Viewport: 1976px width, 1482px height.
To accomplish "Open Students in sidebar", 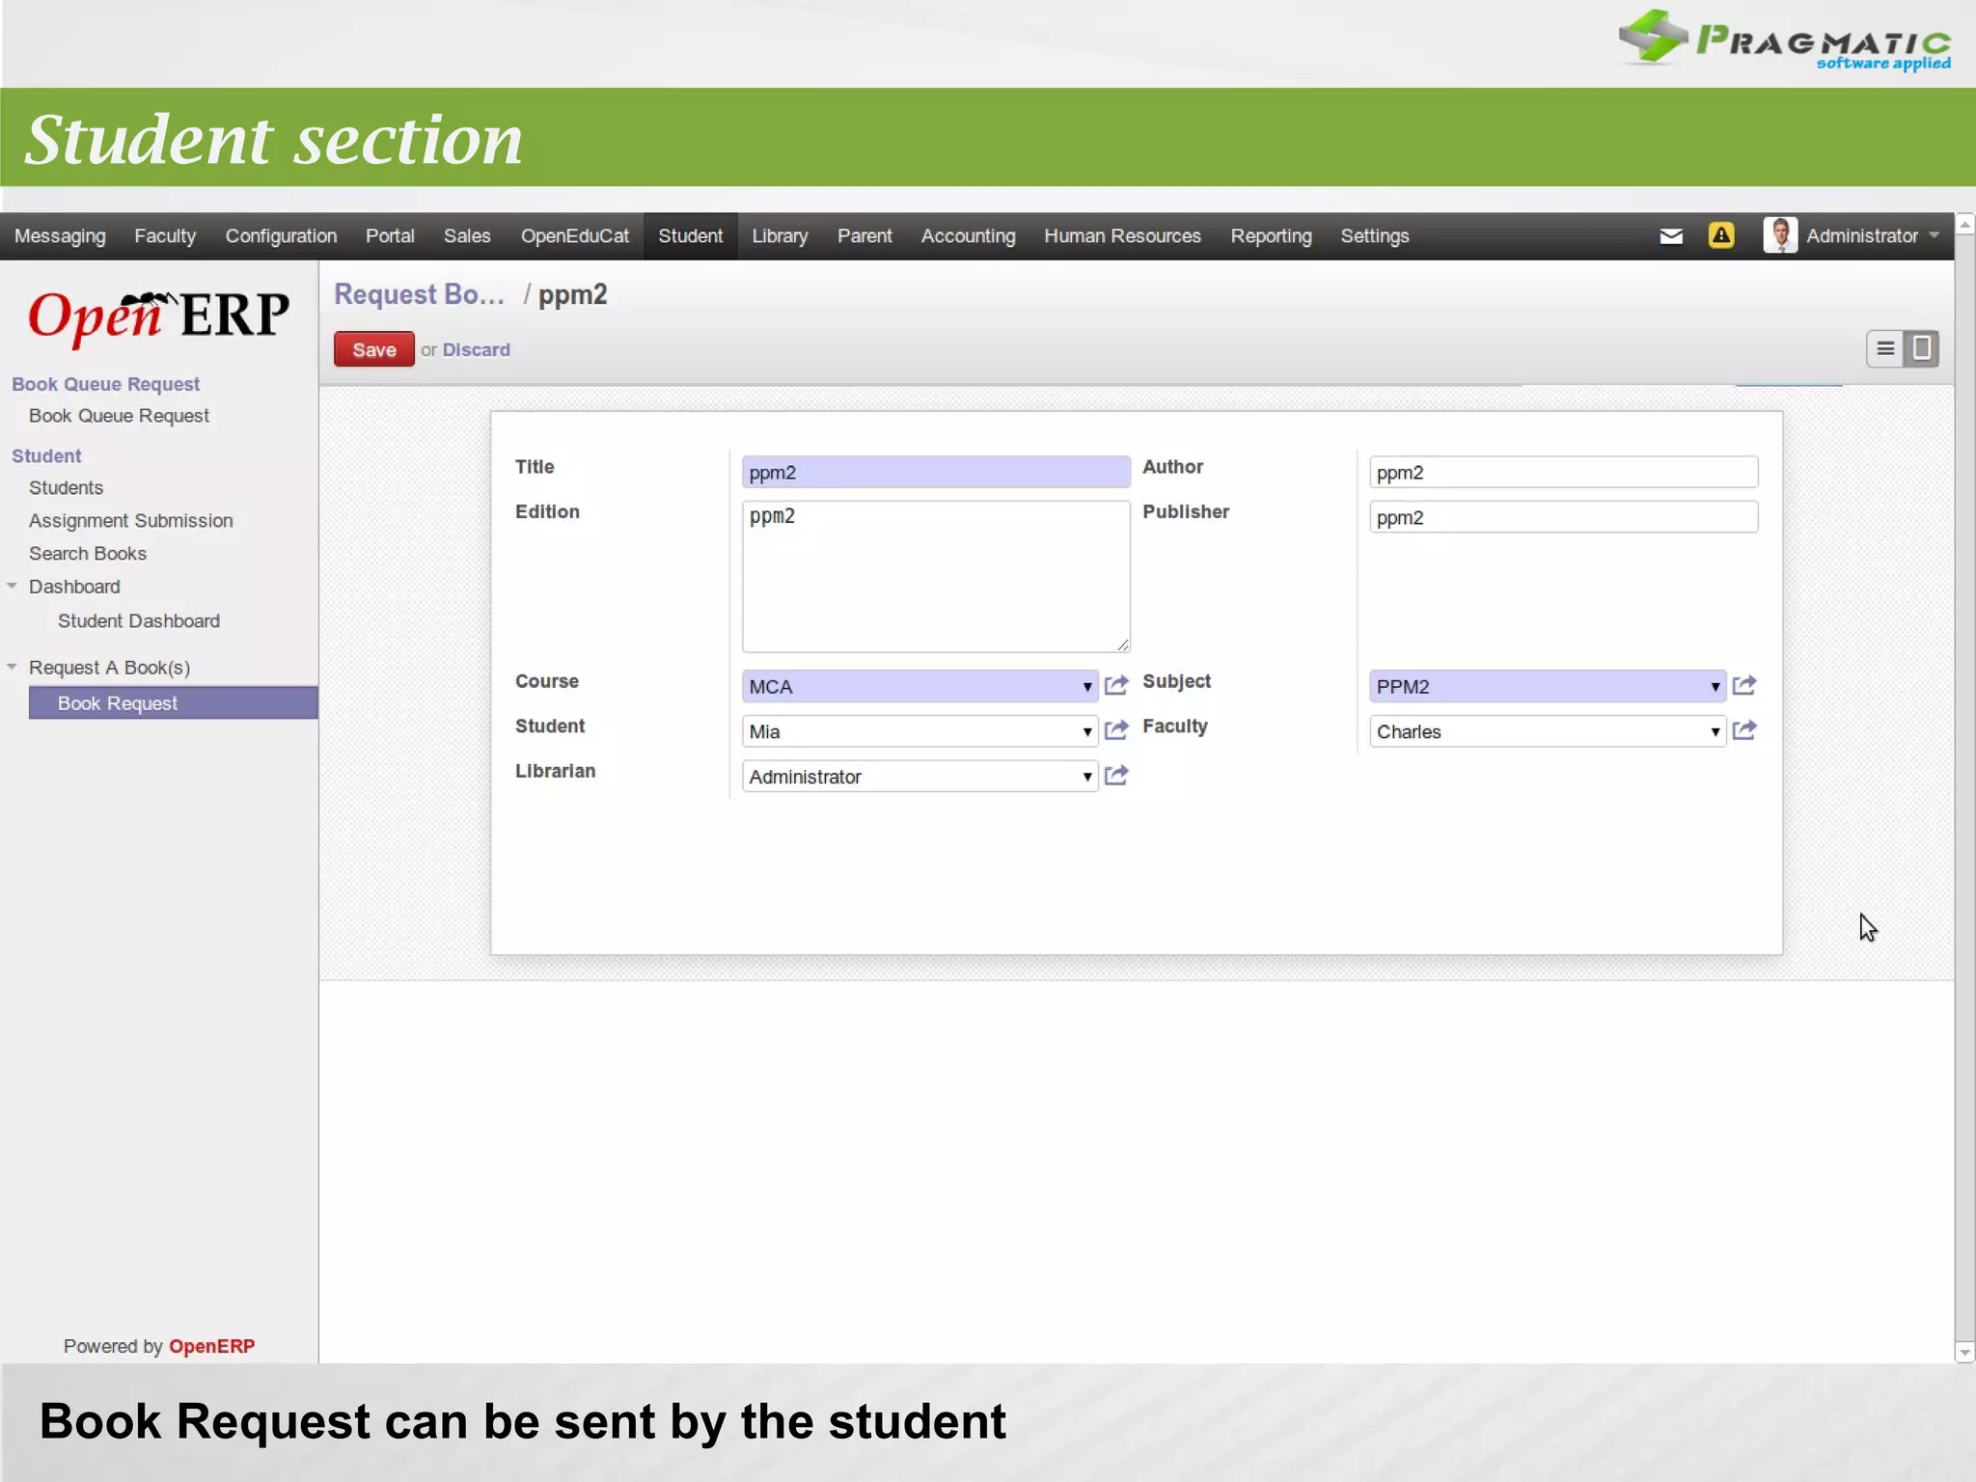I will 66,488.
